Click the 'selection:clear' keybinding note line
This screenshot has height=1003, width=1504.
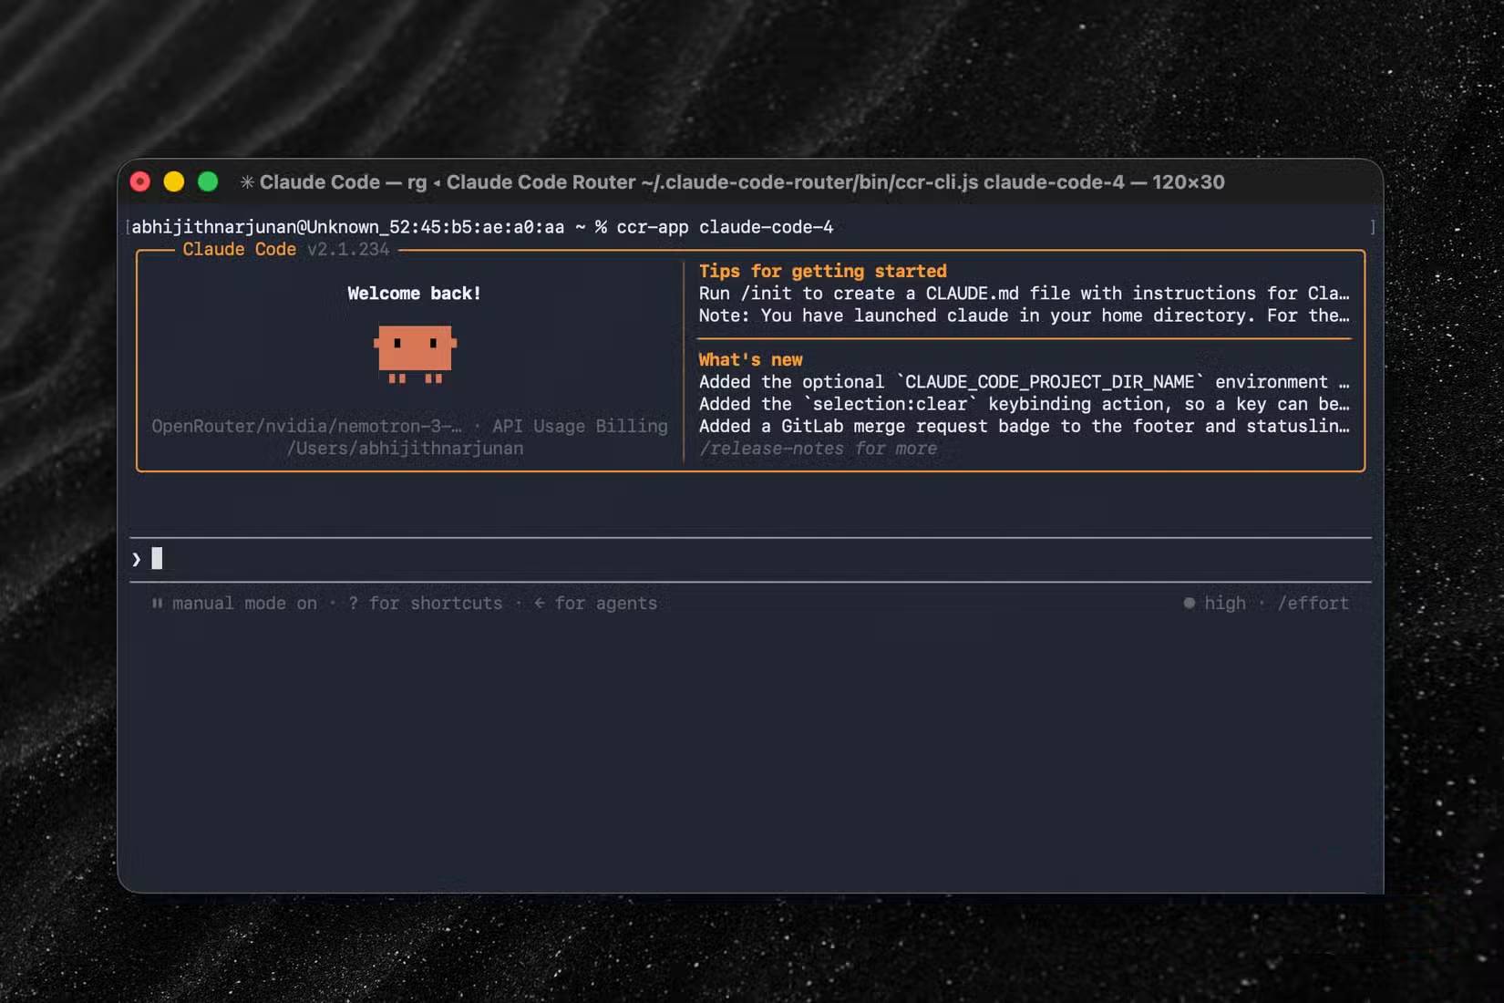(x=1024, y=403)
